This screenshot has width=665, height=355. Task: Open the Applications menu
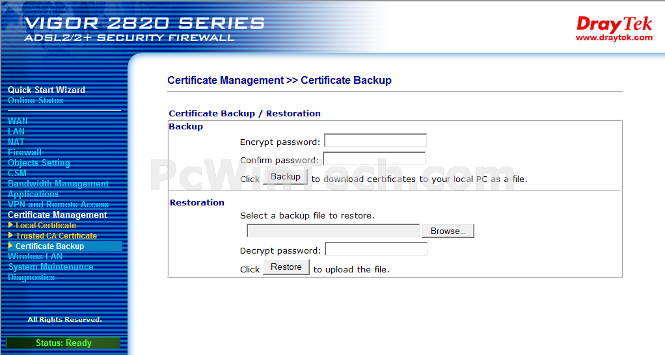tap(33, 194)
